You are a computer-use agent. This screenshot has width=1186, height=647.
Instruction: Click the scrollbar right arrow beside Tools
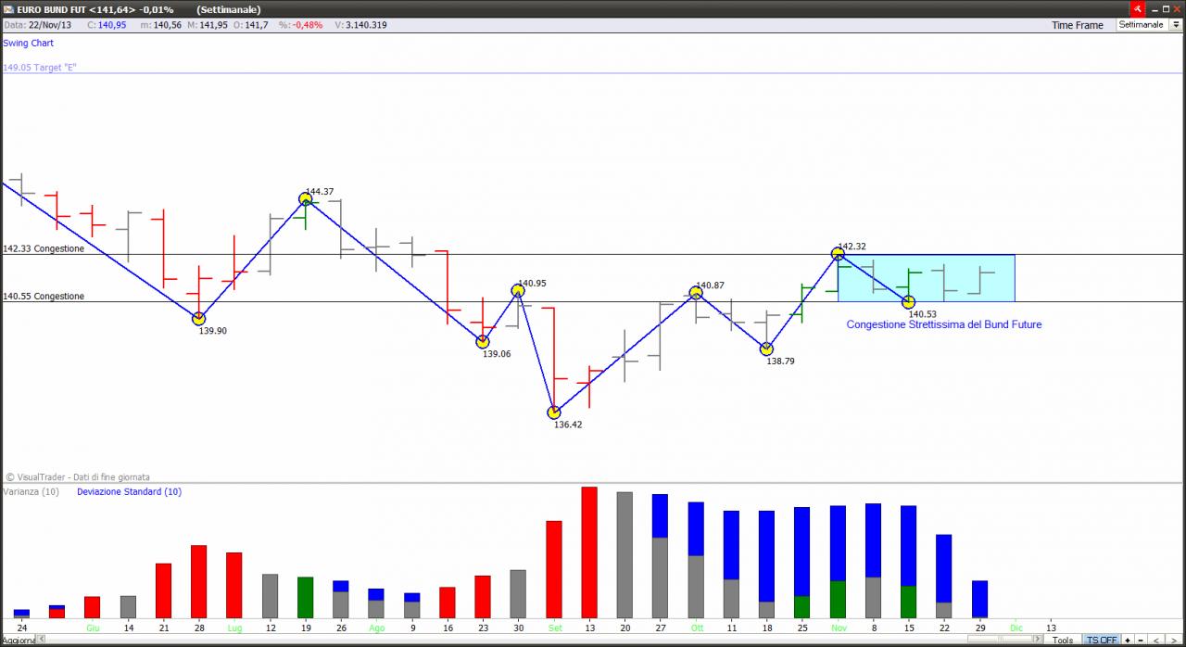pyautogui.click(x=1038, y=640)
